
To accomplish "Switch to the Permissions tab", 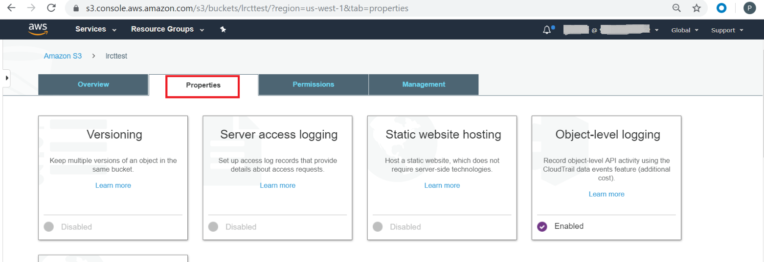I will tap(313, 84).
